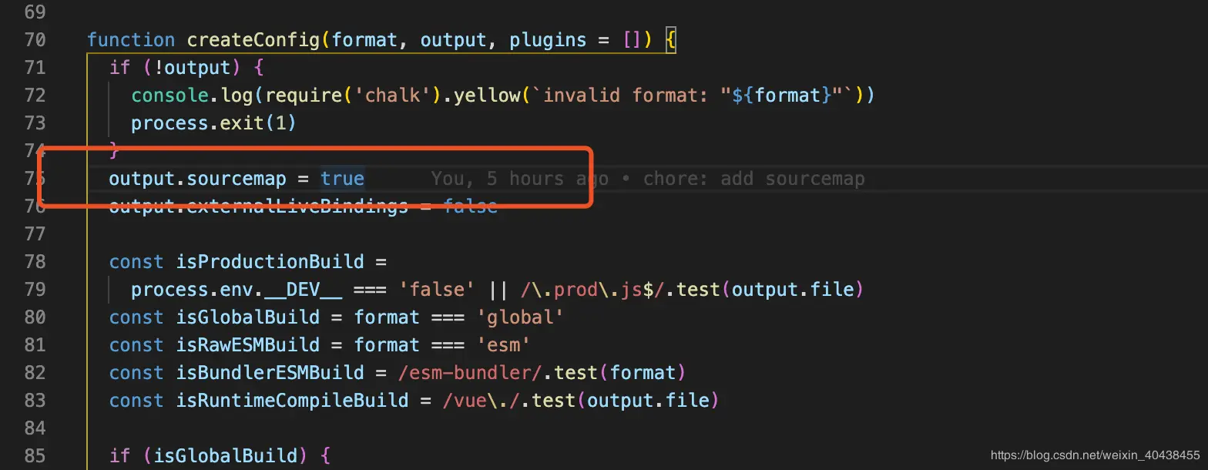Click 'isRawESMBuild' variable on line 81
This screenshot has width=1208, height=470.
tap(248, 345)
